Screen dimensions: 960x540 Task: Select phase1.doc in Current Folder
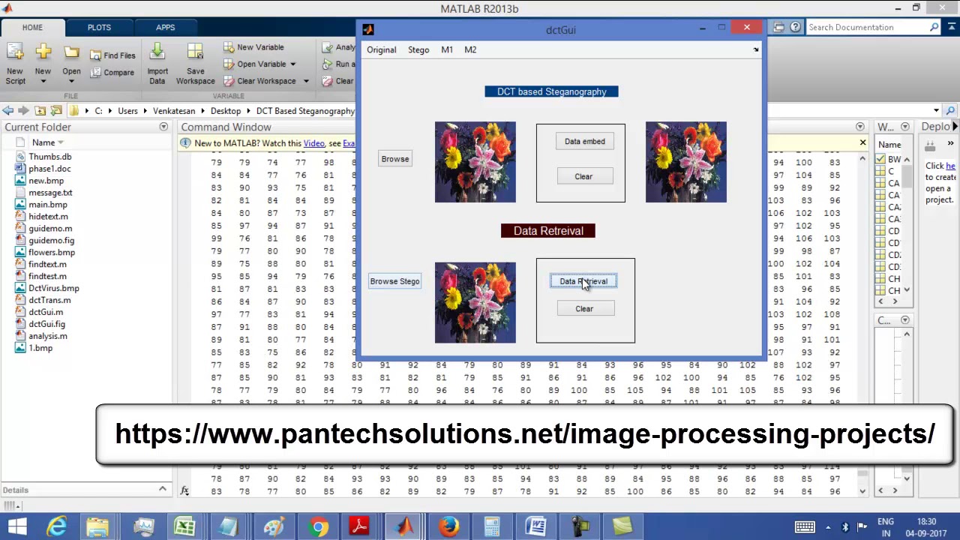(49, 169)
